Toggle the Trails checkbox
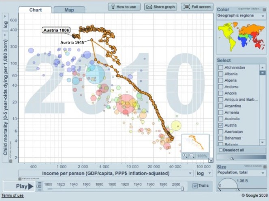Screen dimensions: 269x201 (195, 186)
